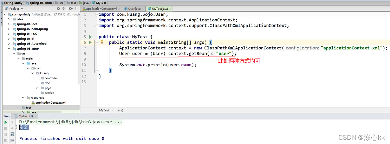Viewport: 390px width, 144px height.
Task: Expand the spring-05-Autowired module
Action: (9, 44)
